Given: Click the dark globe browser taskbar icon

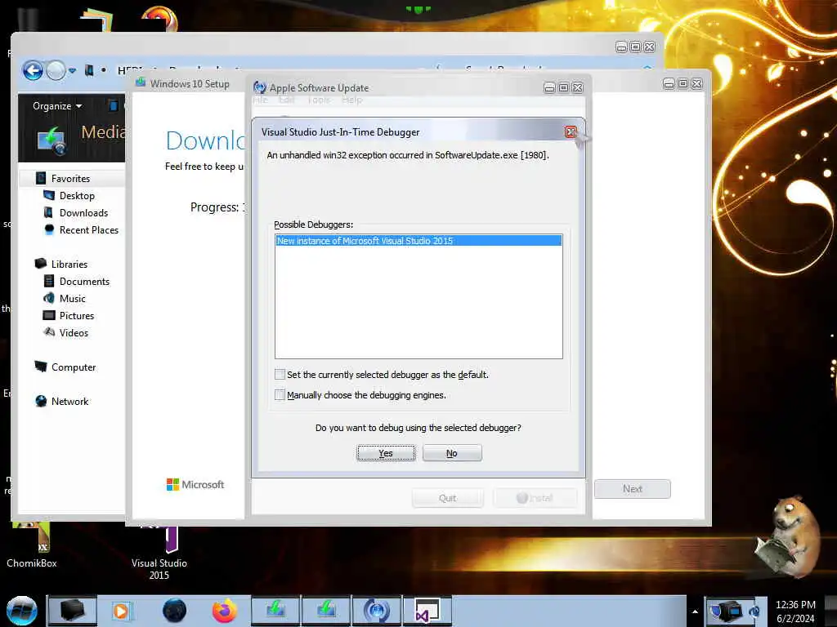Looking at the screenshot, I should 174,611.
